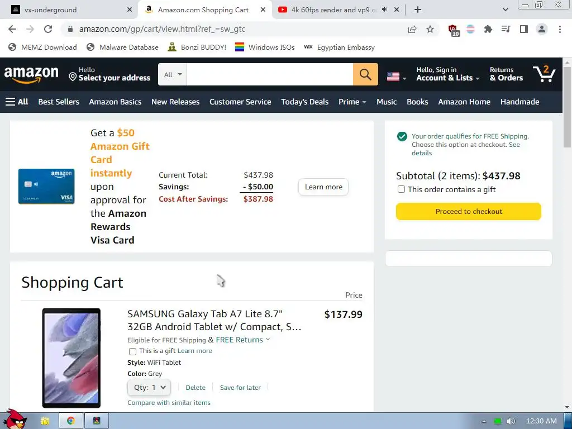Viewport: 572px width, 429px height.
Task: Click the Samsung Galaxy Tab thumbnail
Action: tap(71, 357)
